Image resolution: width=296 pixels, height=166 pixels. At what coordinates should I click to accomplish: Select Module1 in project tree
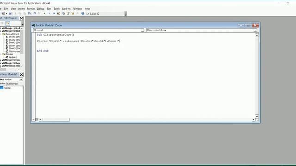[11, 57]
